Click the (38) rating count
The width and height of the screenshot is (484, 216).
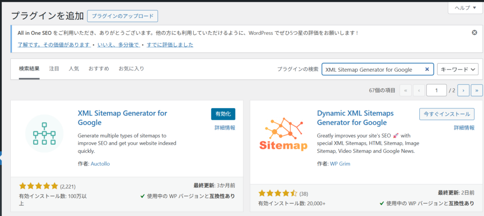[304, 194]
